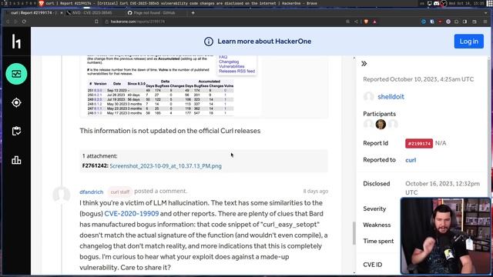493x277 pixels.
Task: Open the CVE-2020-19909 link
Action: pos(132,214)
